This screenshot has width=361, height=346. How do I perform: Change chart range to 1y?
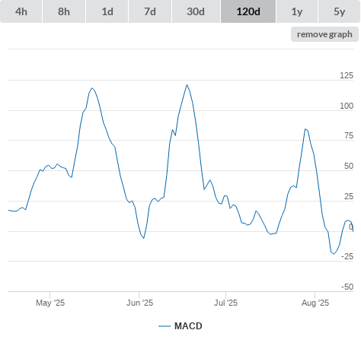[x=297, y=11]
